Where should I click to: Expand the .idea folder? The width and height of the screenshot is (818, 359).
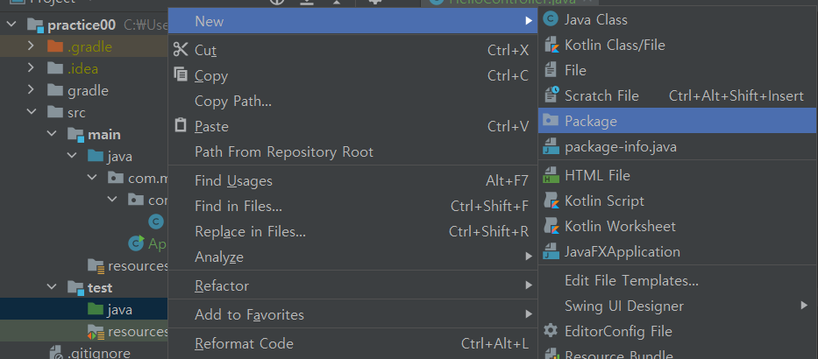pyautogui.click(x=31, y=68)
